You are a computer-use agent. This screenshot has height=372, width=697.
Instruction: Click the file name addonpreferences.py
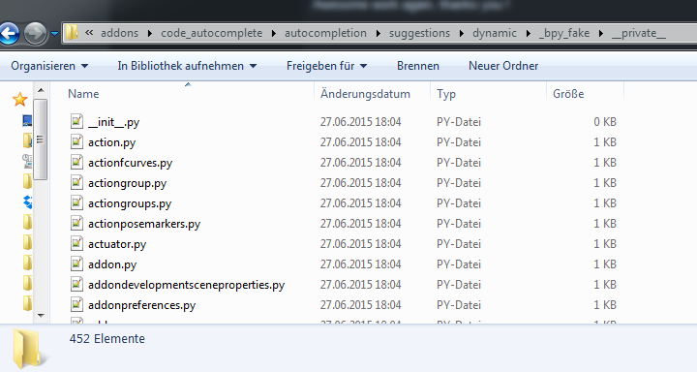coord(141,305)
